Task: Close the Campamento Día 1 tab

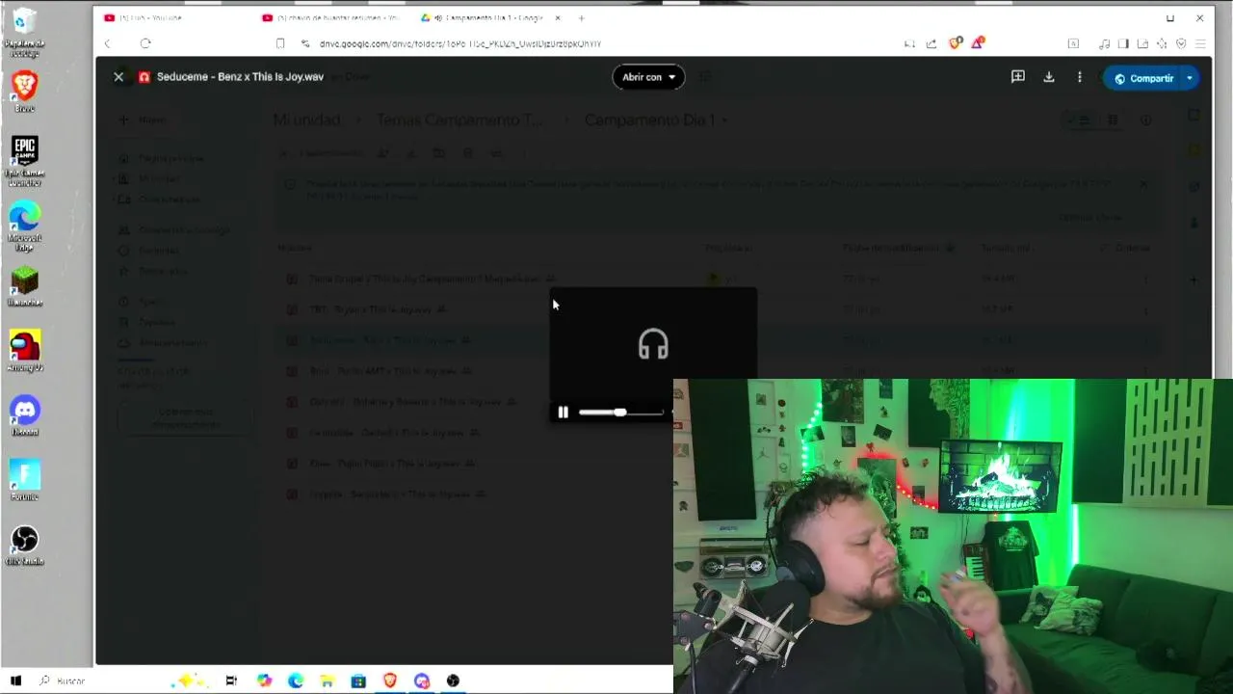Action: (557, 18)
